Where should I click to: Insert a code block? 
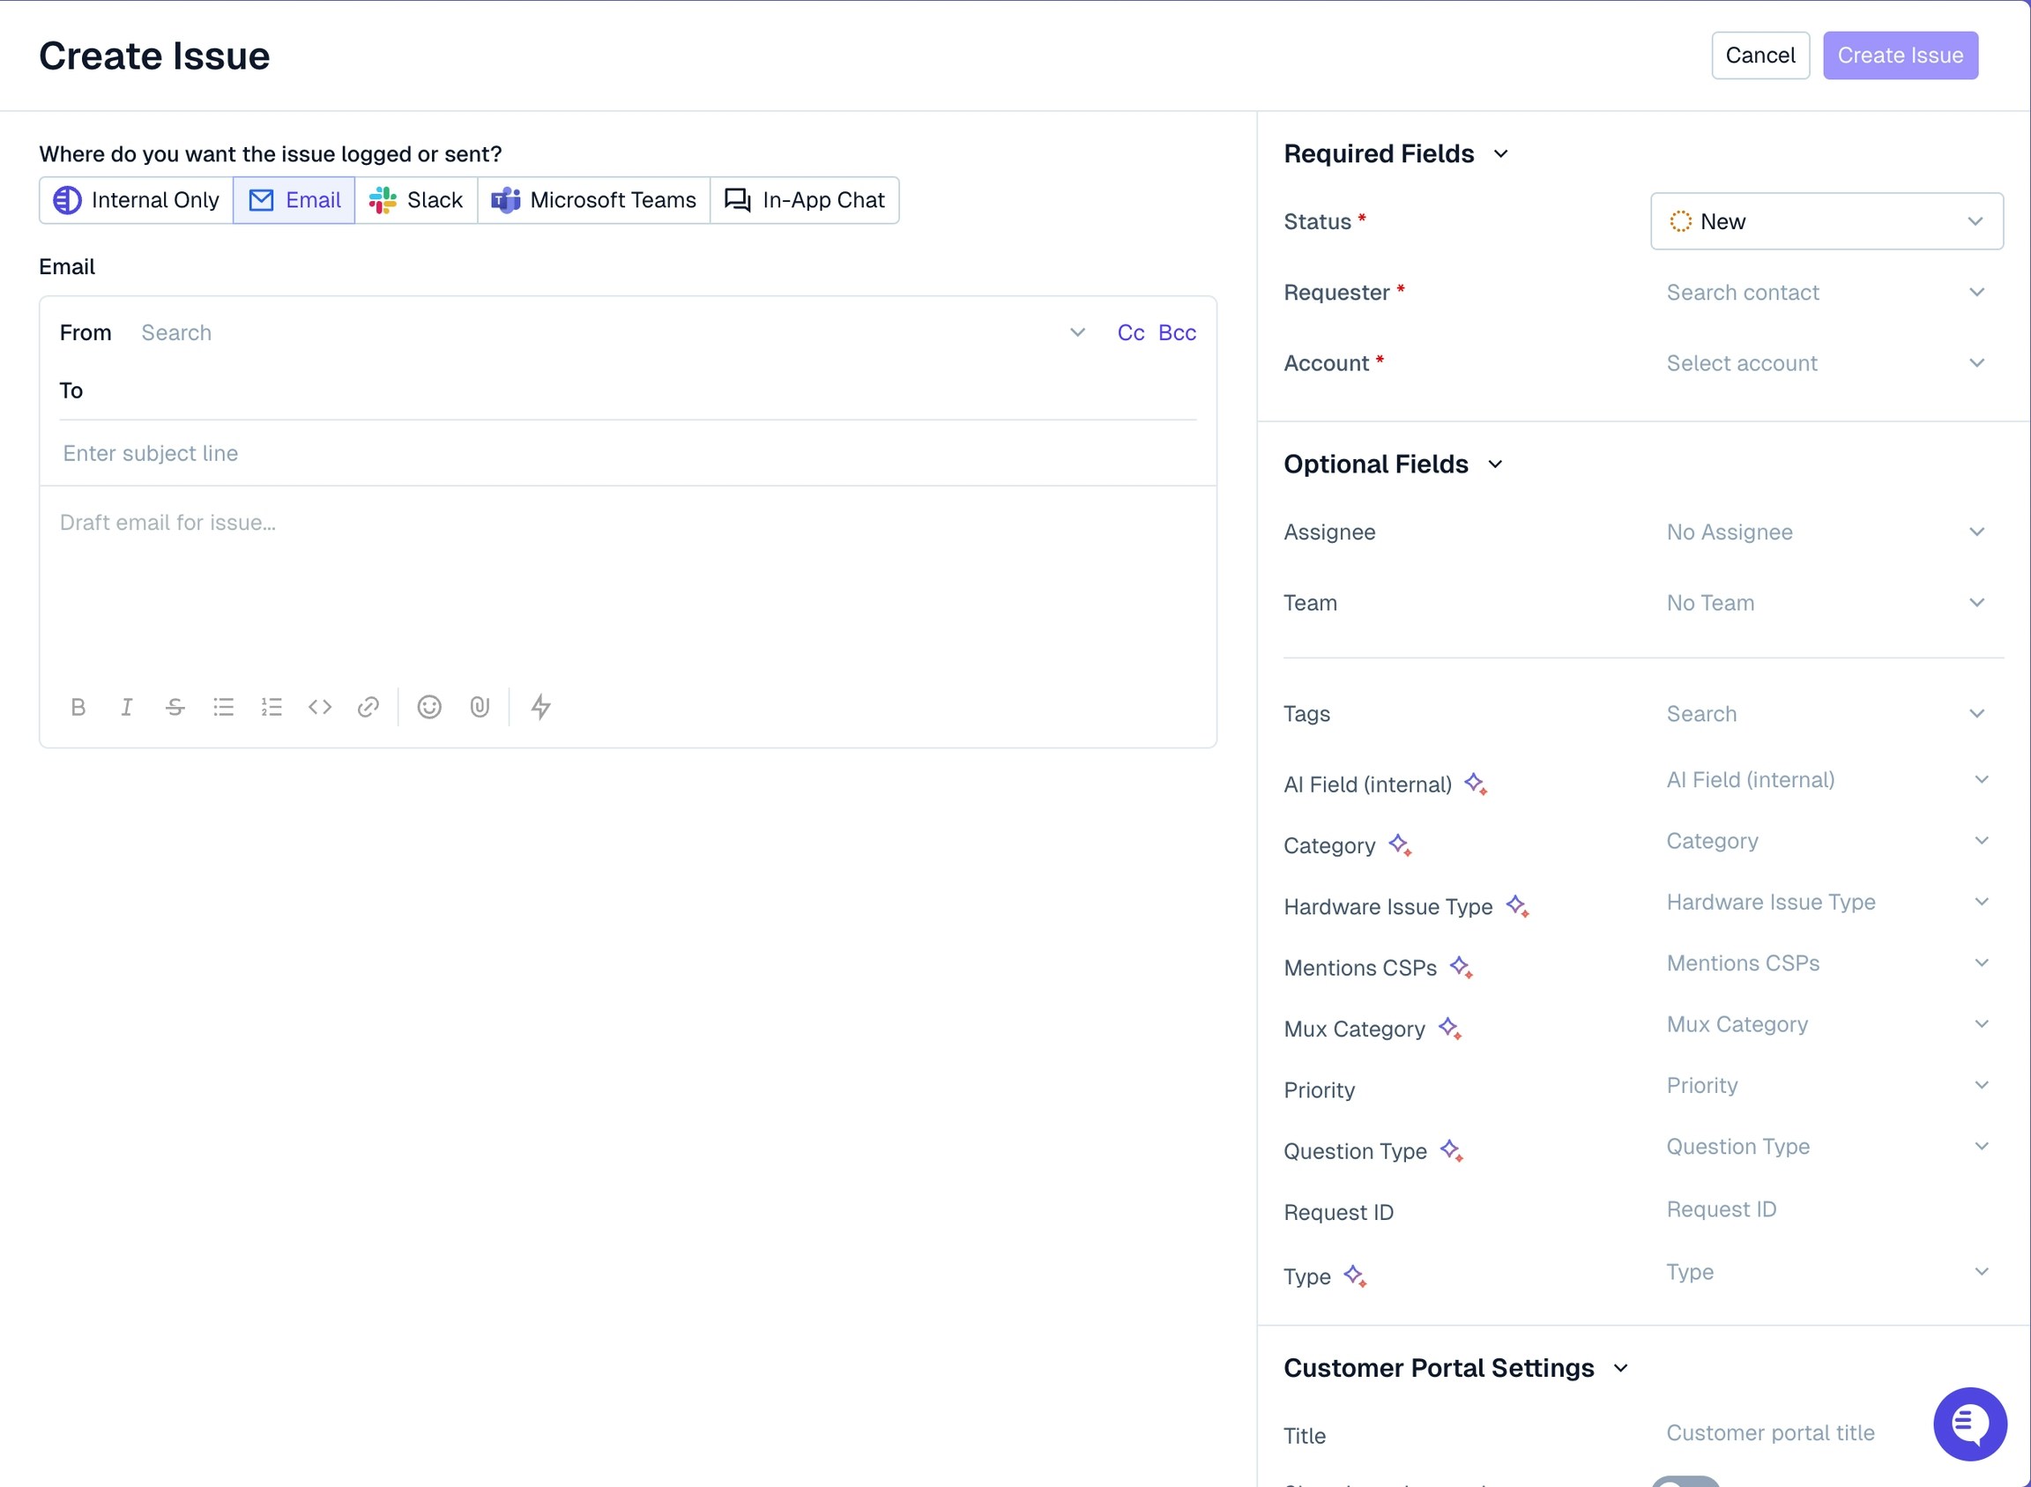tap(320, 708)
